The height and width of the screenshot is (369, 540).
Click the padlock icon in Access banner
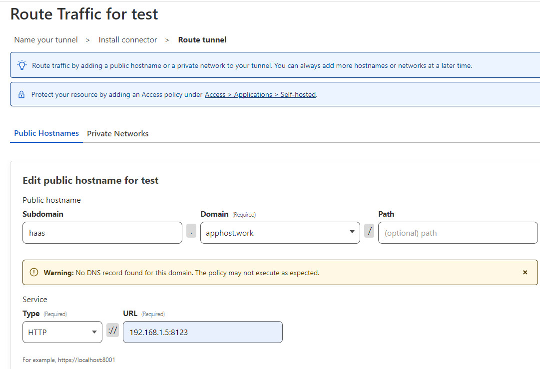point(21,94)
